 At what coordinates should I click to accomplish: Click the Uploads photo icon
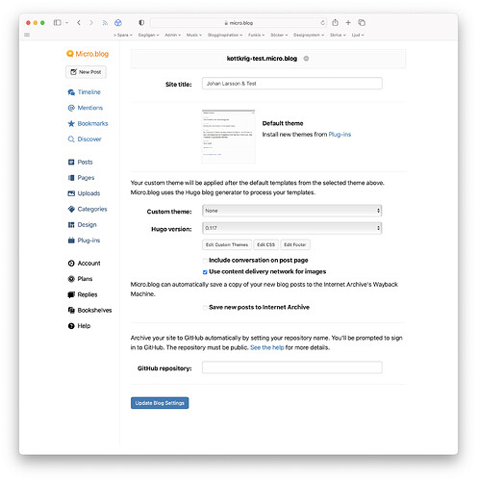(71, 193)
